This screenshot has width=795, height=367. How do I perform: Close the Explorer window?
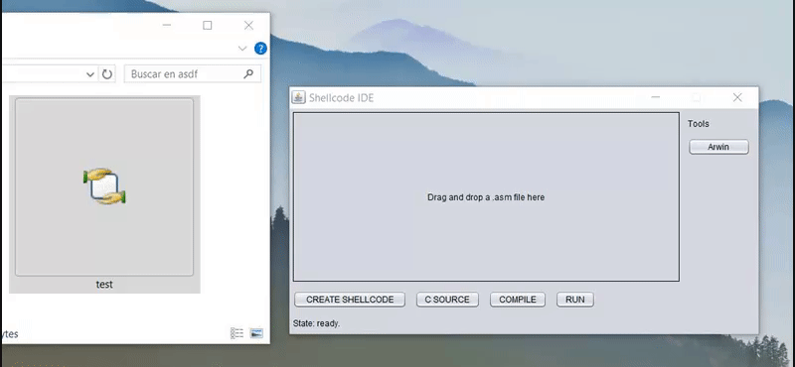pos(248,26)
